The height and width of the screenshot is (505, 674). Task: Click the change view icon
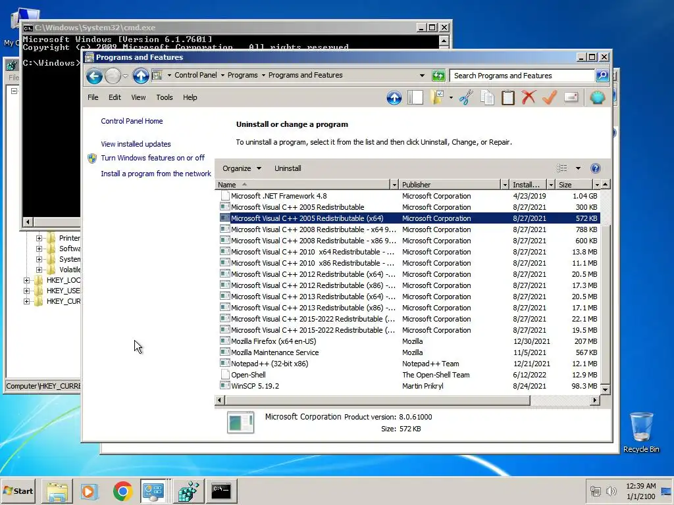(x=562, y=168)
